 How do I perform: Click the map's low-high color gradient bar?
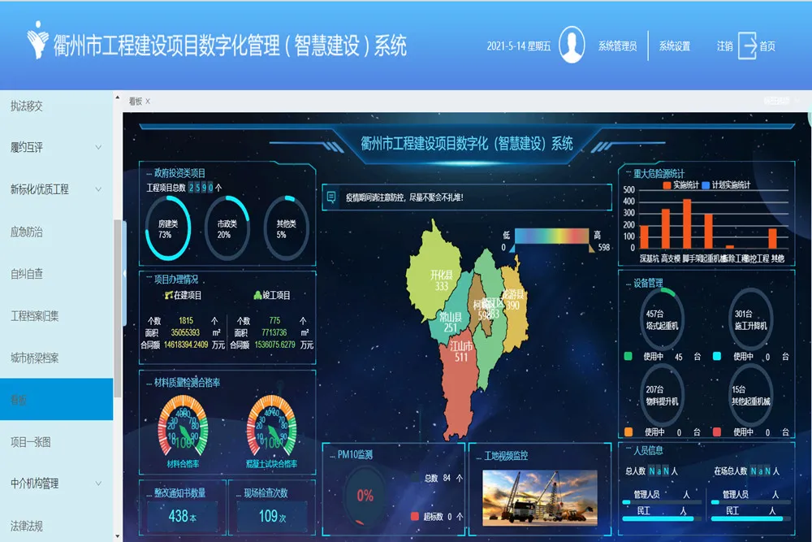click(x=551, y=236)
